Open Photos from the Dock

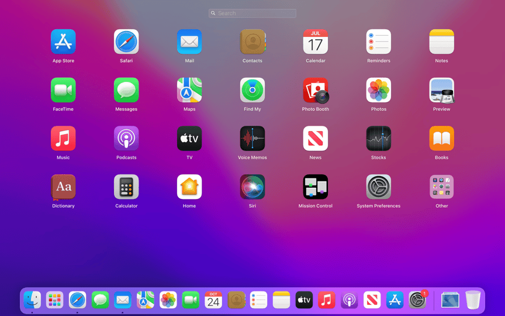(168, 300)
